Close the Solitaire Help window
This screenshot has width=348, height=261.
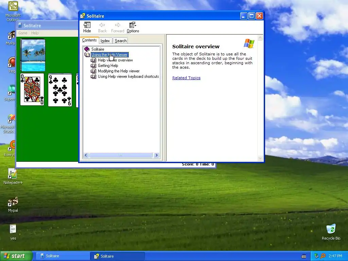259,16
